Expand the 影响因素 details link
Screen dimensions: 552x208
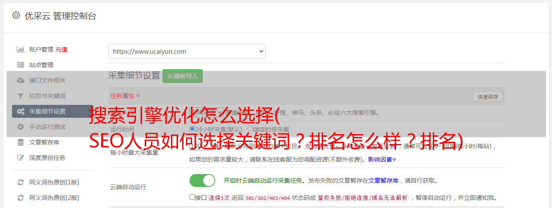click(382, 159)
